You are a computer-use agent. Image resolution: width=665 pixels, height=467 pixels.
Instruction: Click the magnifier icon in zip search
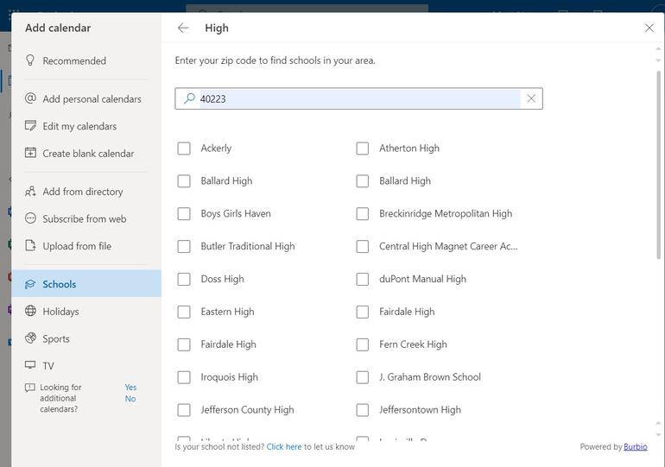pos(189,98)
